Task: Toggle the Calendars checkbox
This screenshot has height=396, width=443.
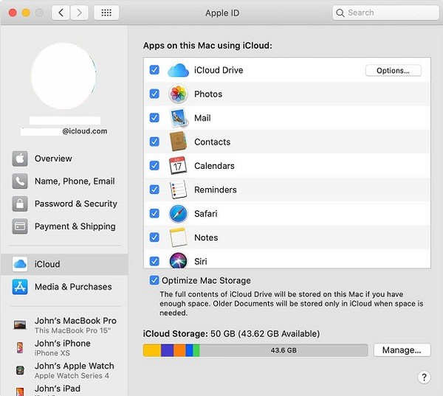Action: click(x=154, y=166)
